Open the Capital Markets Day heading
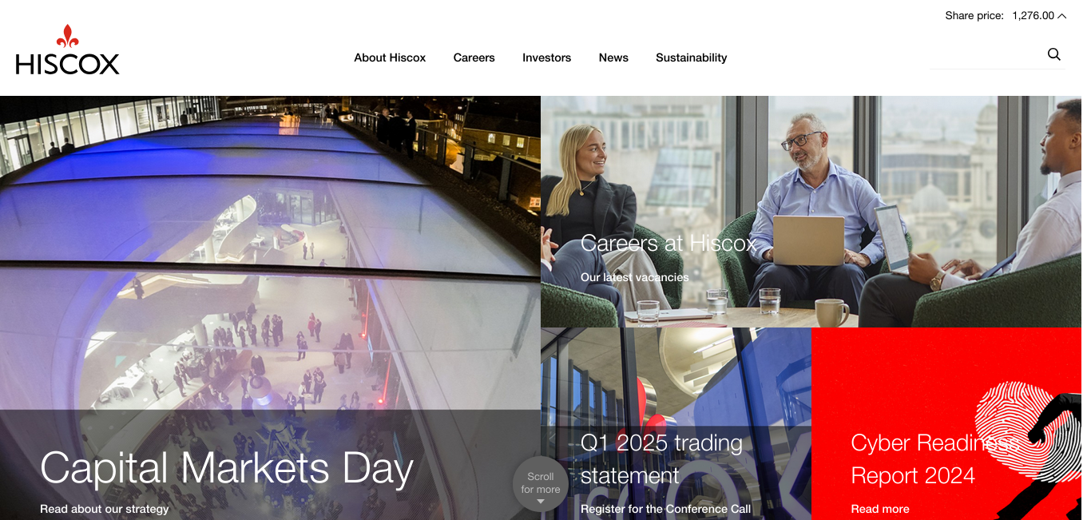Image resolution: width=1091 pixels, height=520 pixels. coord(227,468)
